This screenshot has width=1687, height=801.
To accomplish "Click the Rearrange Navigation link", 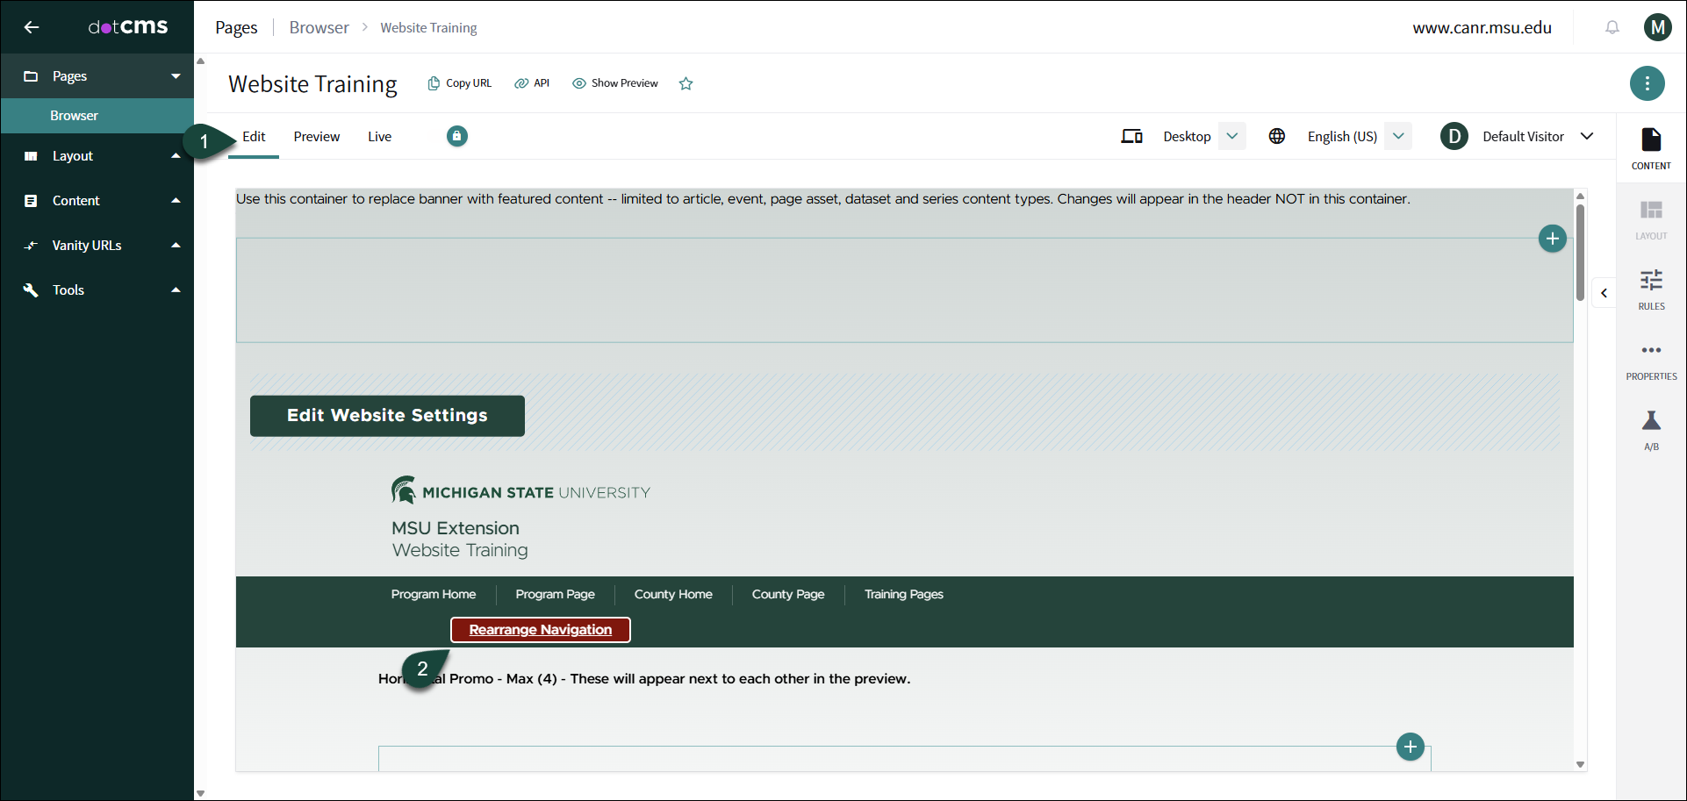I will pyautogui.click(x=540, y=630).
